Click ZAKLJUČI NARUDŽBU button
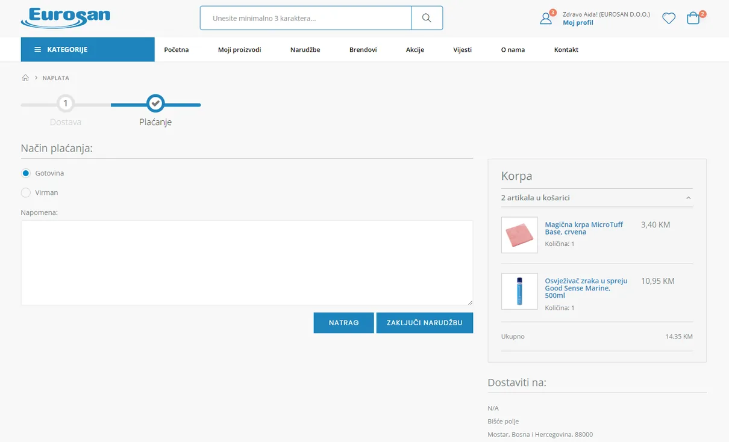729x442 pixels. (425, 323)
